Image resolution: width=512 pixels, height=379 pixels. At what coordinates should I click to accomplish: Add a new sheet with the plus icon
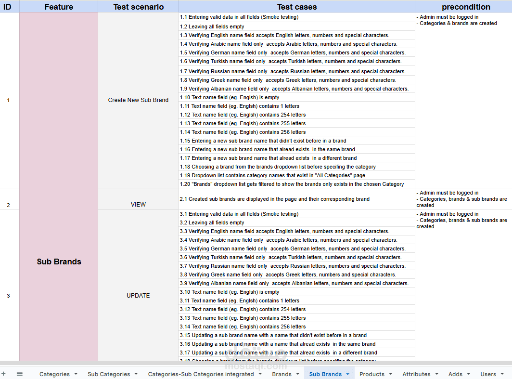click(x=4, y=374)
